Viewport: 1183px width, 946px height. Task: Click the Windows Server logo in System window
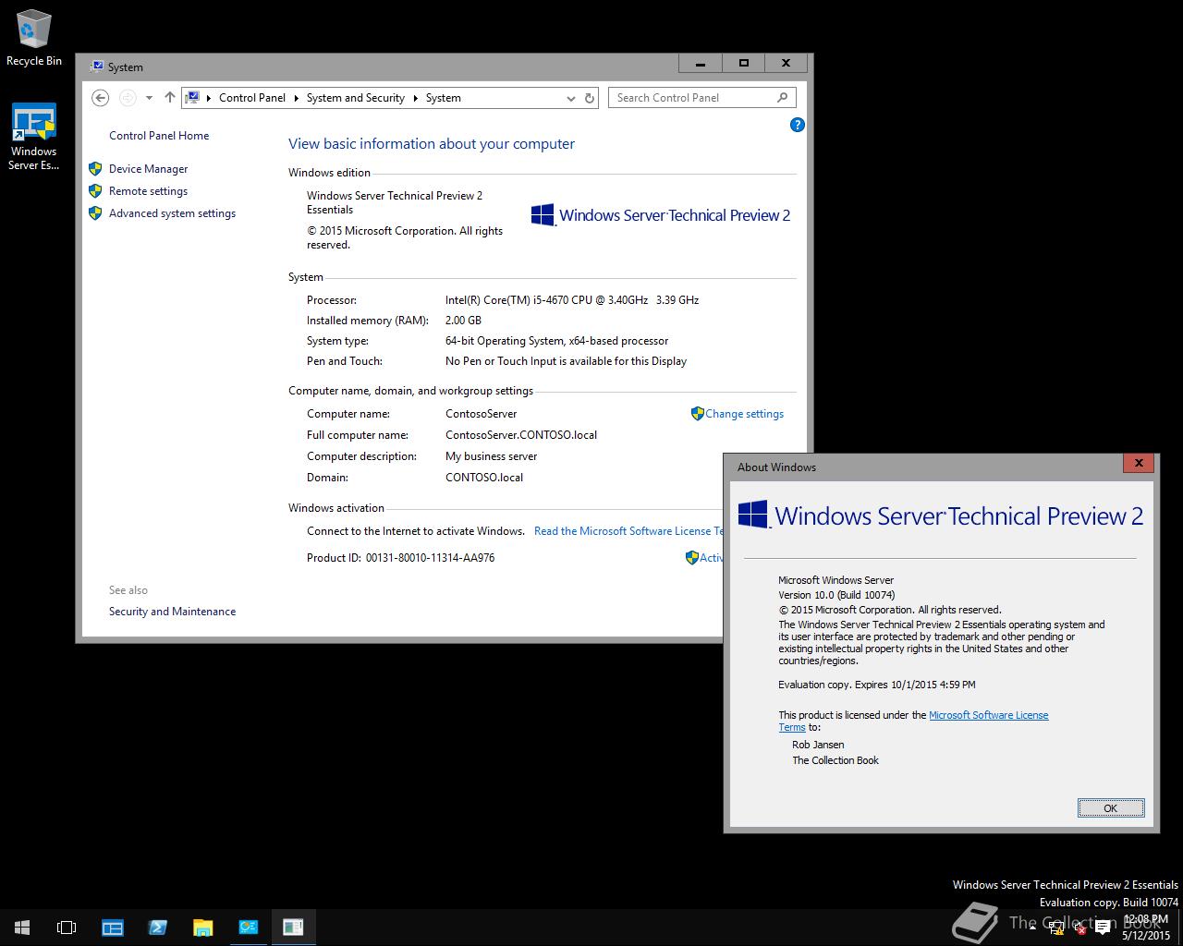tap(660, 215)
